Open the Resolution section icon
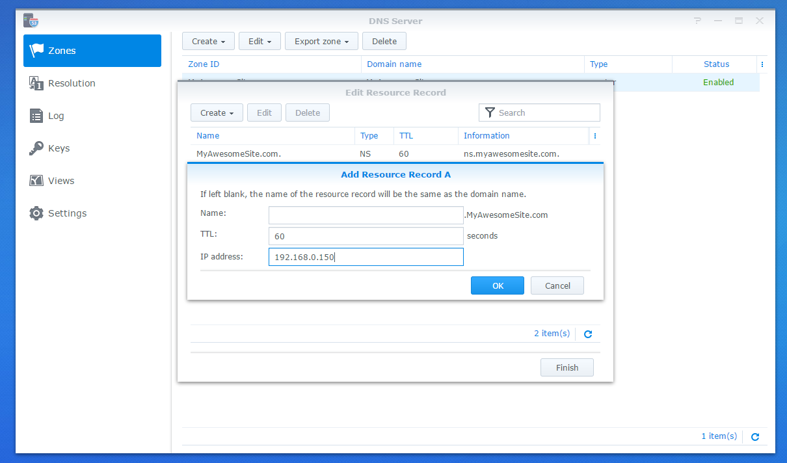Image resolution: width=787 pixels, height=463 pixels. (36, 83)
